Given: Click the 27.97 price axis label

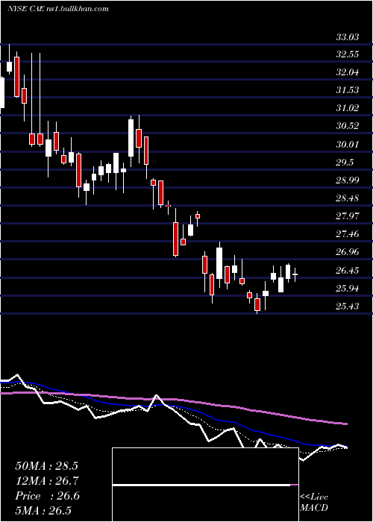Looking at the screenshot, I should 348,217.
